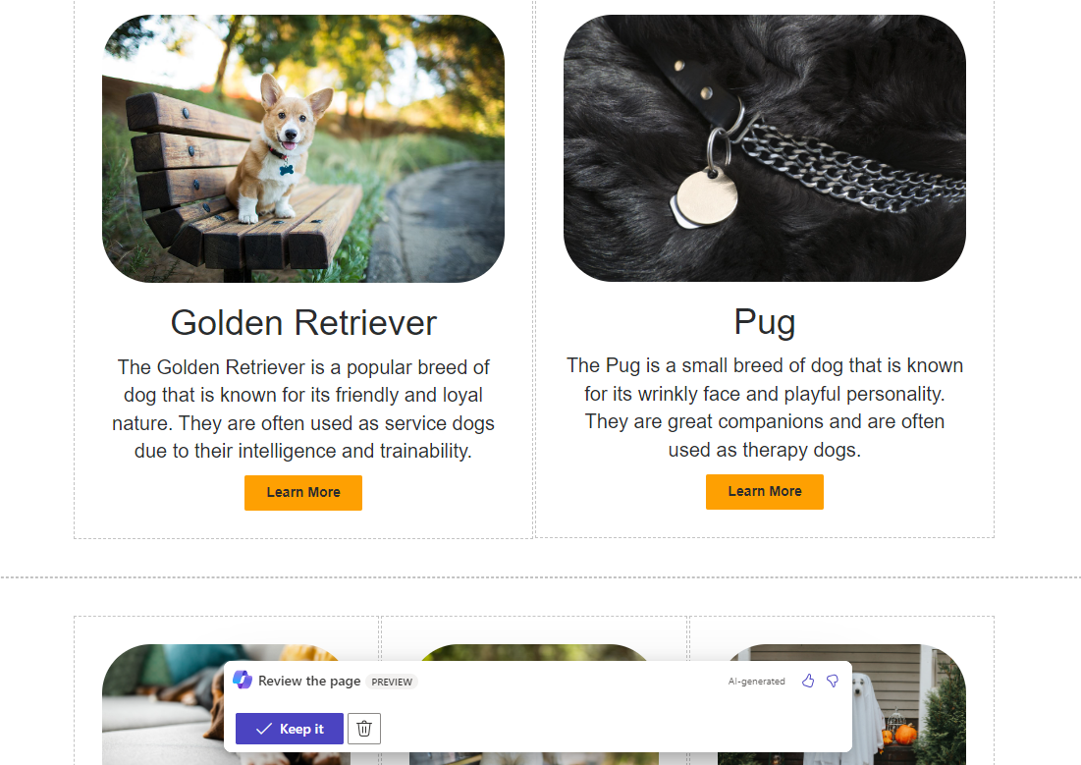Screen dimensions: 1081x765
Task: Click the Review the page title
Action: pos(309,681)
